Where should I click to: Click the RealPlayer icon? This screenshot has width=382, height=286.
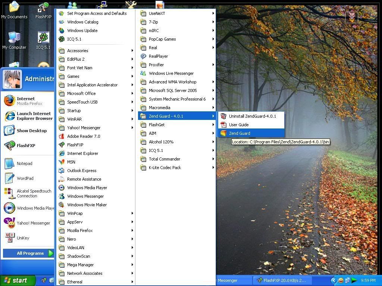click(143, 57)
